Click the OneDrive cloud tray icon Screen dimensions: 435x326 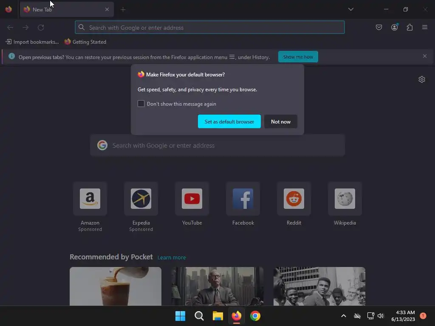click(357, 316)
